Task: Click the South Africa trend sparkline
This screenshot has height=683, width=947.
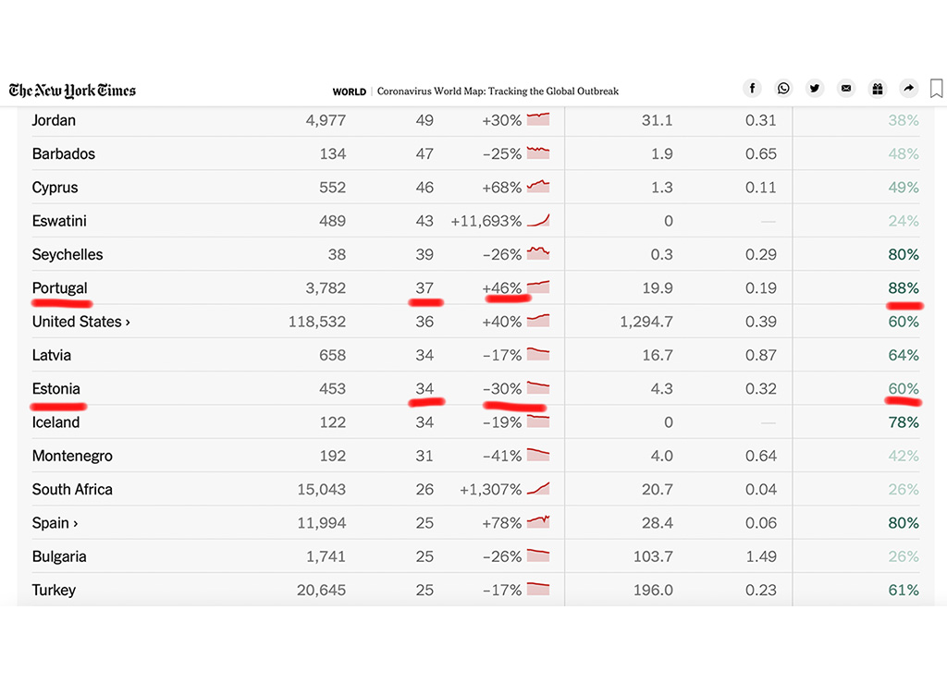Action: 538,489
